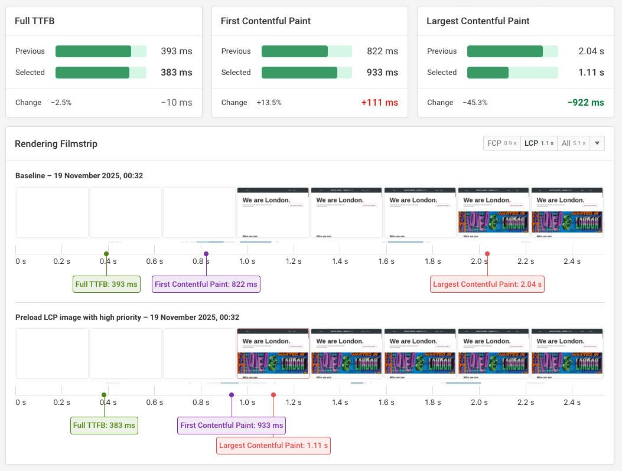622x471 pixels.
Task: Open the last baseline filmstrip frame
Action: coord(567,212)
